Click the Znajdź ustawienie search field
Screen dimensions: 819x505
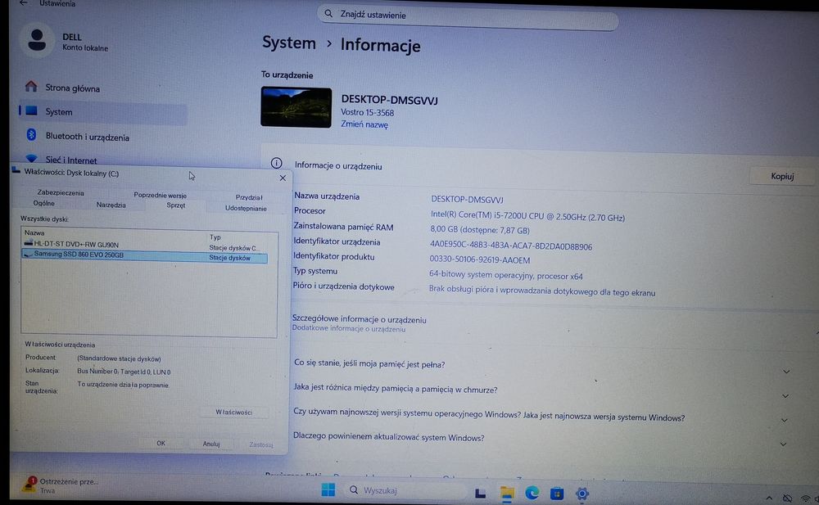point(468,17)
